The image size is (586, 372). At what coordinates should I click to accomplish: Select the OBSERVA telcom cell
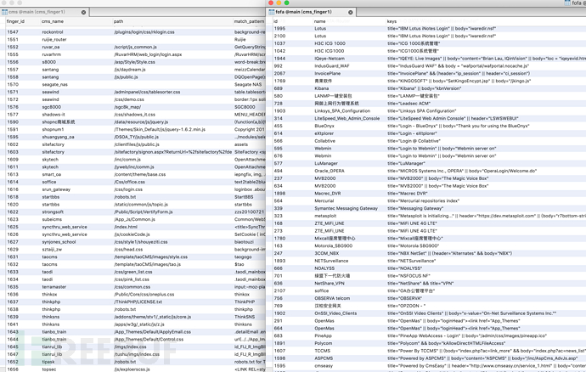tap(332, 298)
